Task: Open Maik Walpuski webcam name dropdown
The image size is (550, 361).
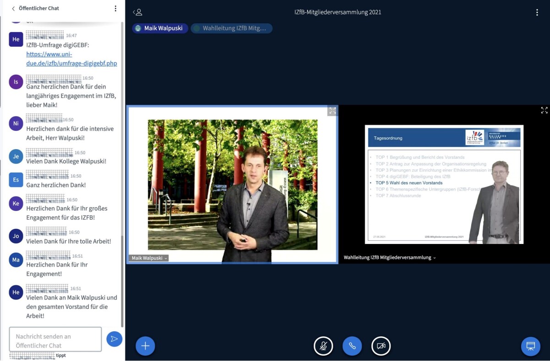Action: click(149, 258)
